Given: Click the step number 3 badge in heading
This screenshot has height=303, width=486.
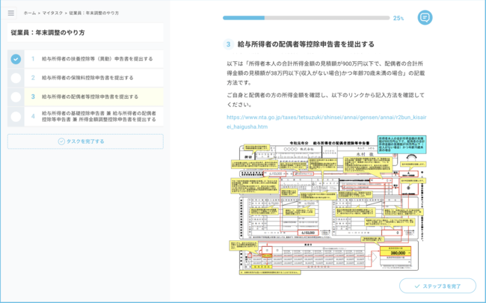Looking at the screenshot, I should point(230,44).
